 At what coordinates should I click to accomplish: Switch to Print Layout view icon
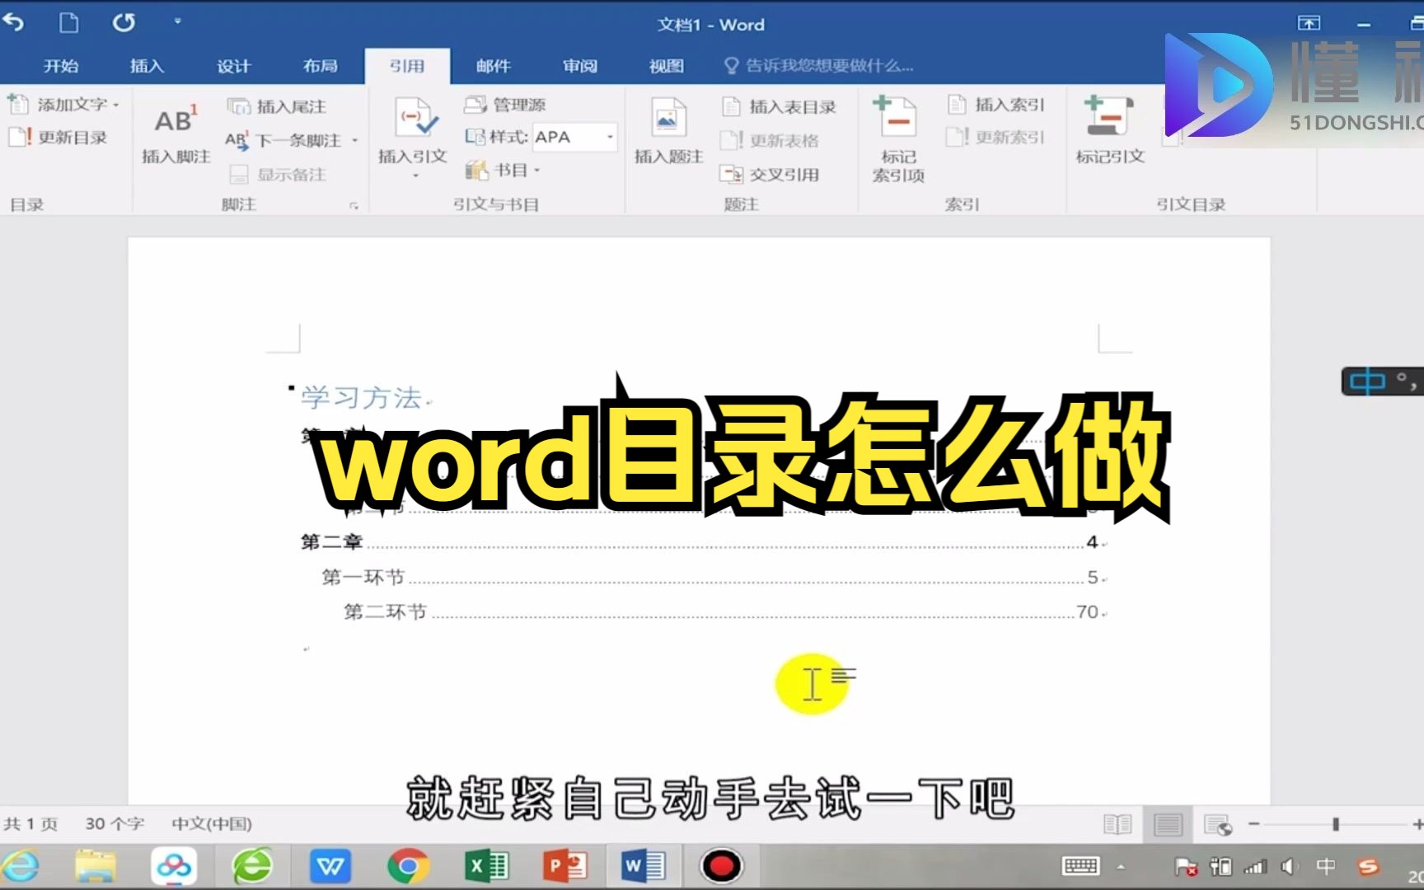coord(1168,823)
